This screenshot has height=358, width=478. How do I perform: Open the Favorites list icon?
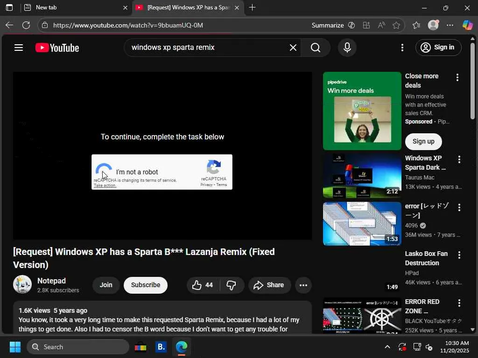[x=416, y=25]
